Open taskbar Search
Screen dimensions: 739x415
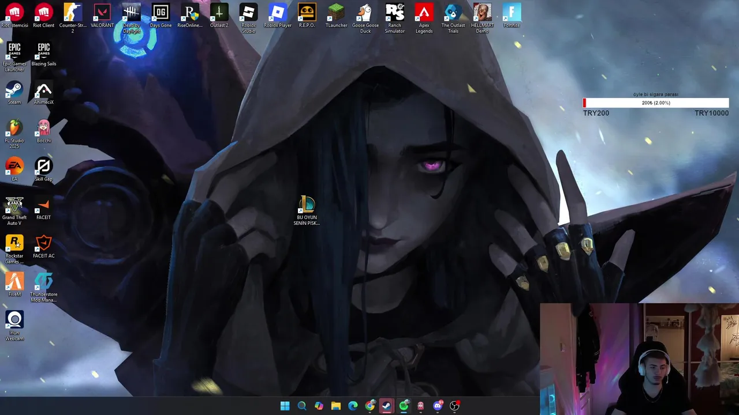tap(302, 406)
